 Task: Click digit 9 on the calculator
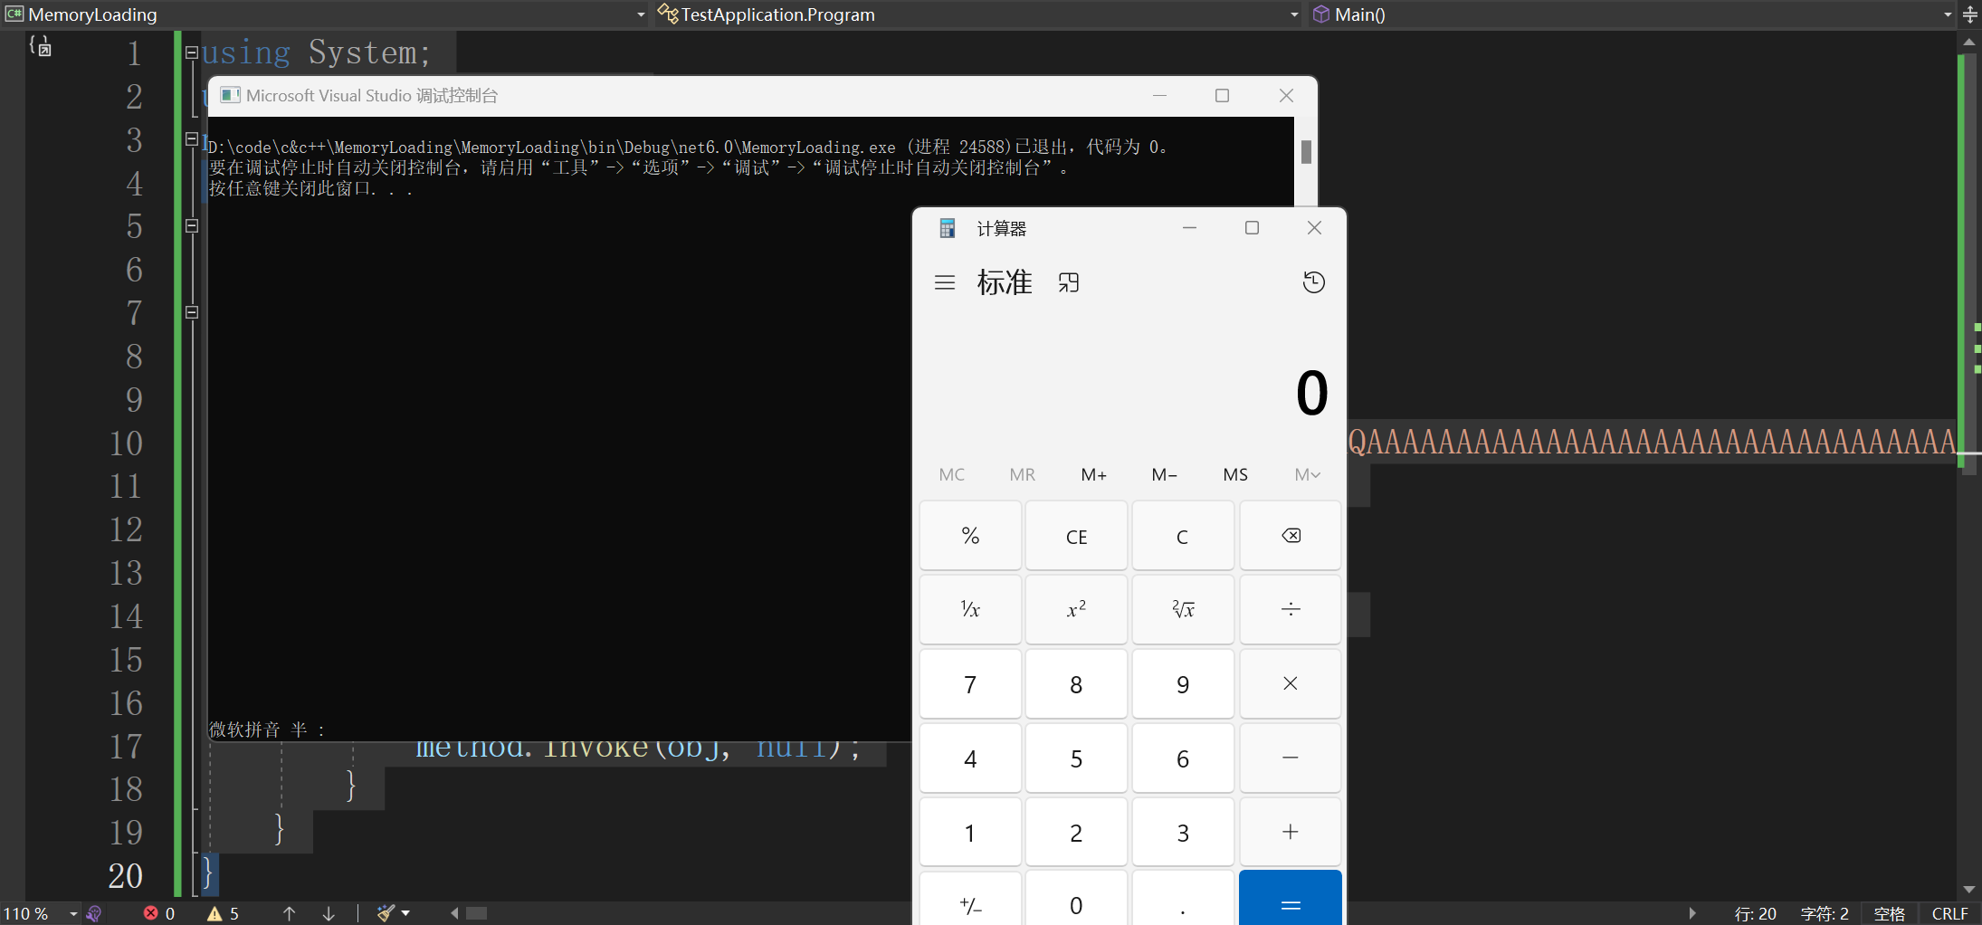click(x=1183, y=684)
